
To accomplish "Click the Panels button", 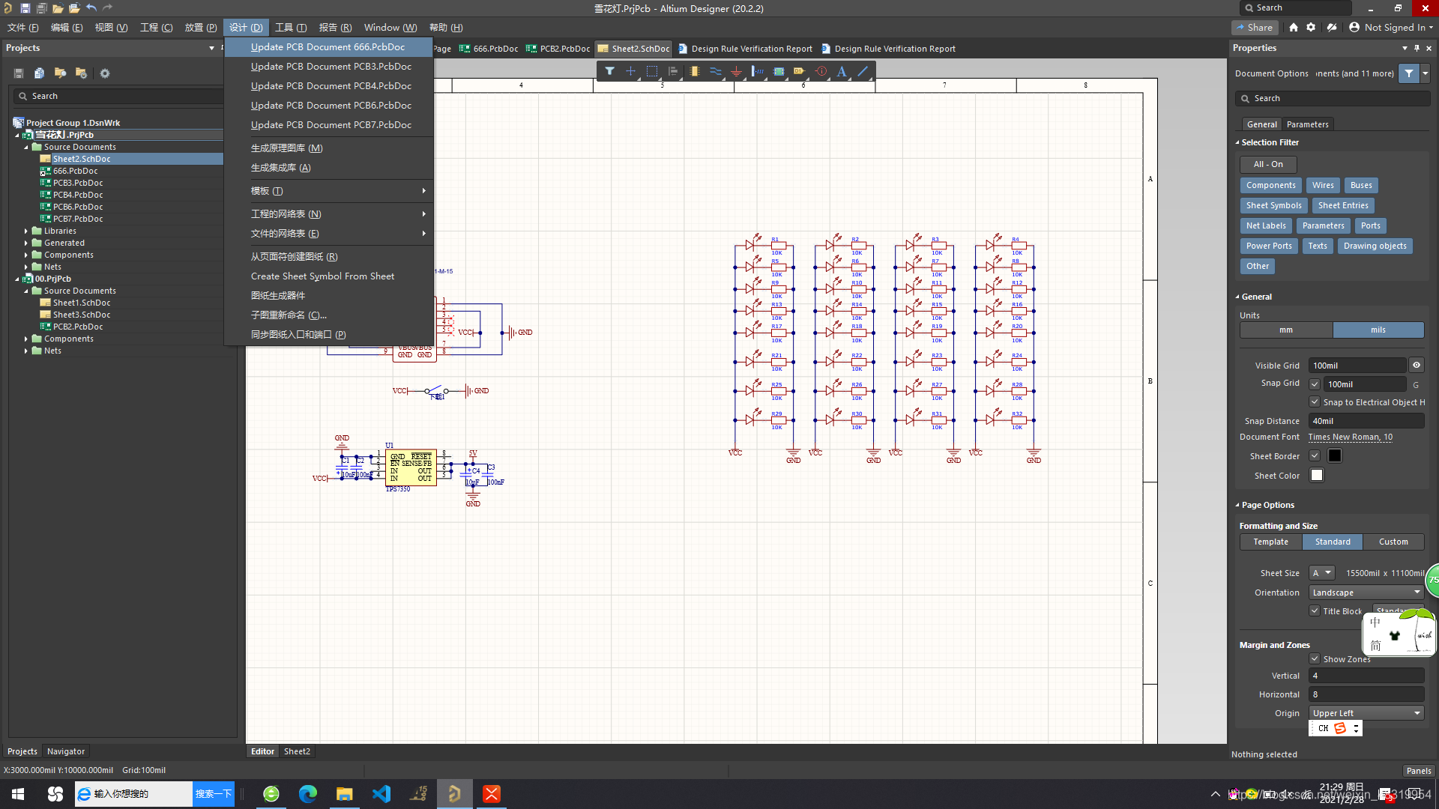I will 1419,771.
